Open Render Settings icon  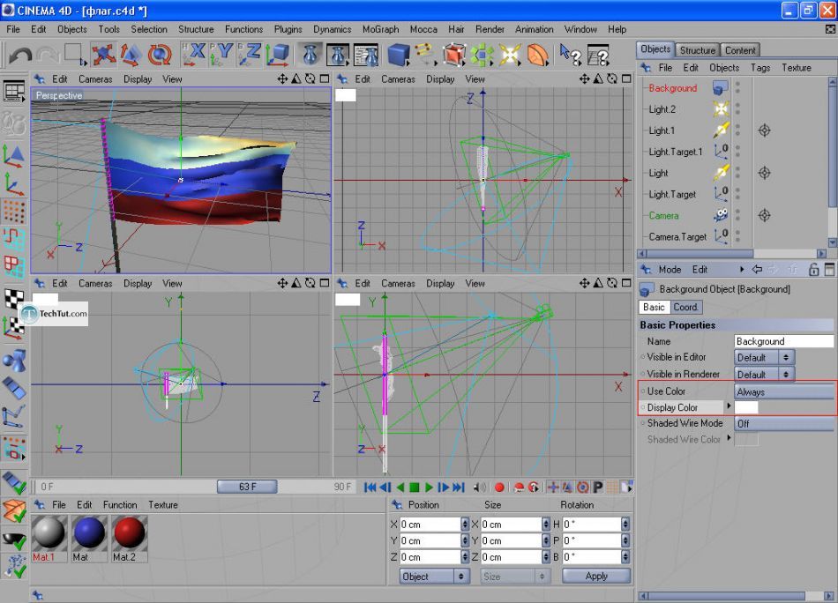click(x=366, y=55)
